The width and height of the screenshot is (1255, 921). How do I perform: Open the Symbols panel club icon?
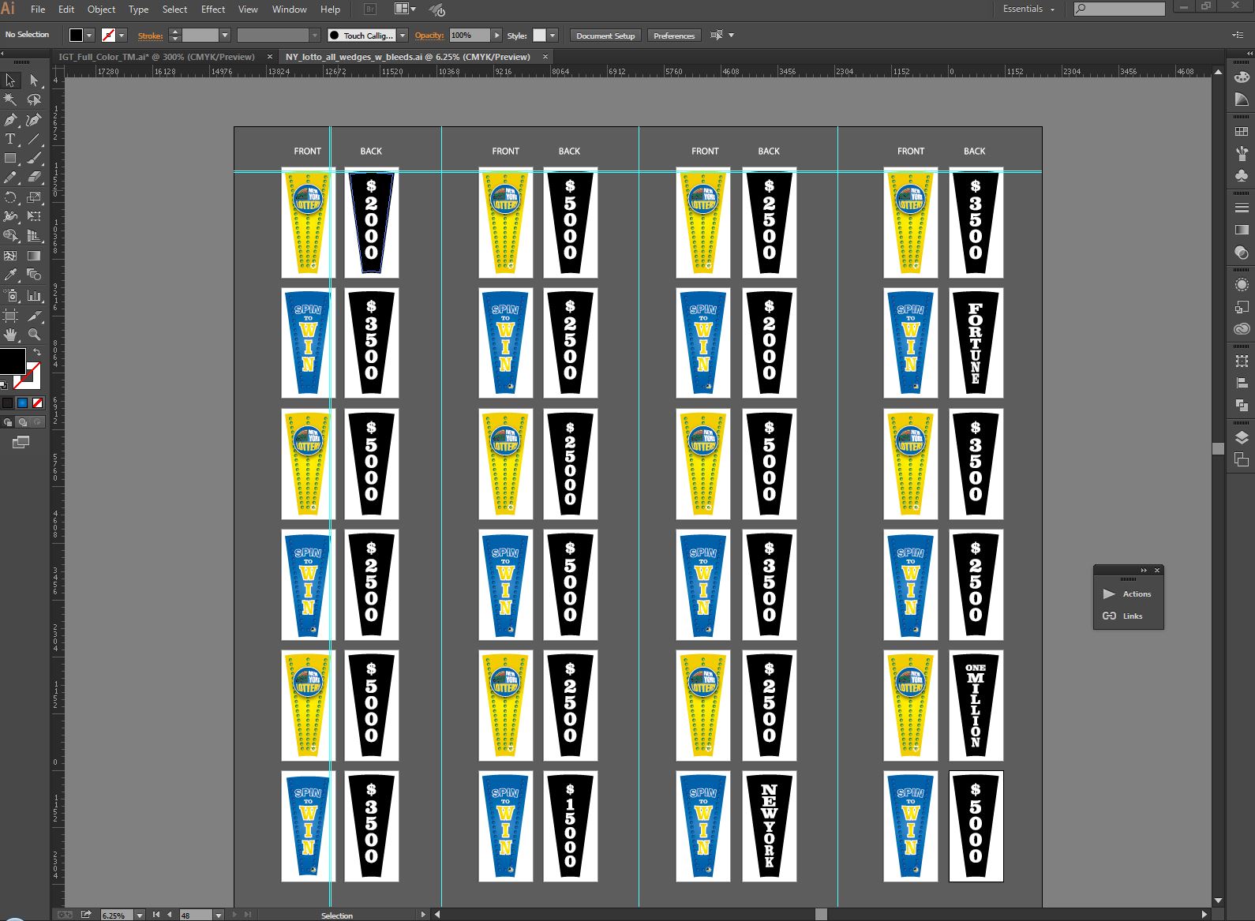point(1242,174)
